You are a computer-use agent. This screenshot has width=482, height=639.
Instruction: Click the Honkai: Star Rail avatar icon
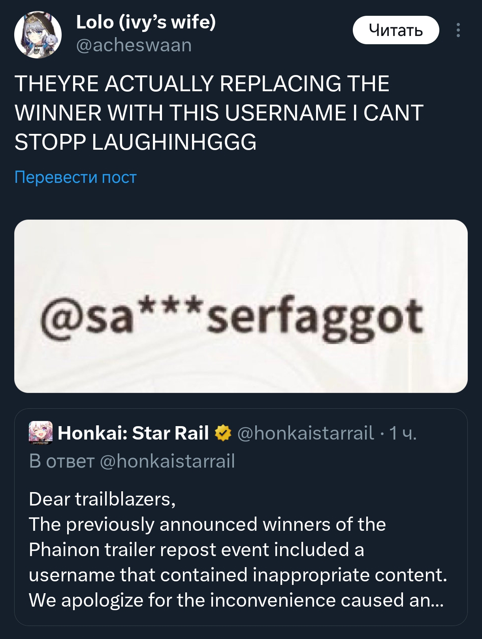(40, 433)
